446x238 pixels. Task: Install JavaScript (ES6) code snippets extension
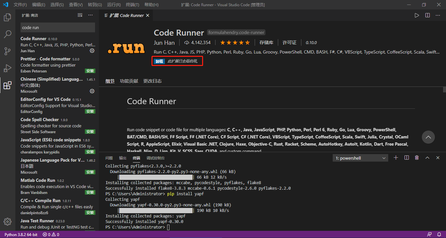pyautogui.click(x=90, y=152)
